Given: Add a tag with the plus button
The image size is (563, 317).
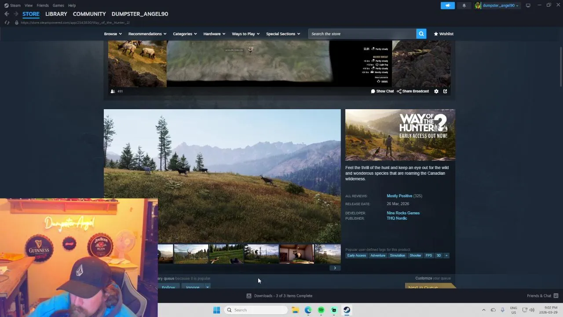Looking at the screenshot, I should 446,255.
